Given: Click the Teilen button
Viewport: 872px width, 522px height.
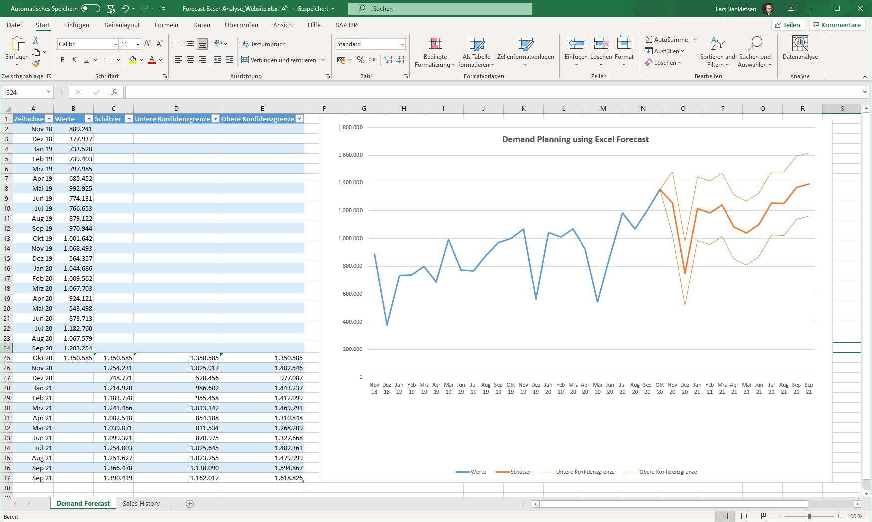Looking at the screenshot, I should point(788,24).
